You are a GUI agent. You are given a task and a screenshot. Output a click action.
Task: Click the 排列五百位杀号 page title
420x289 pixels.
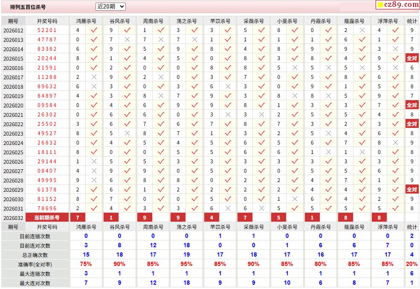pyautogui.click(x=28, y=7)
